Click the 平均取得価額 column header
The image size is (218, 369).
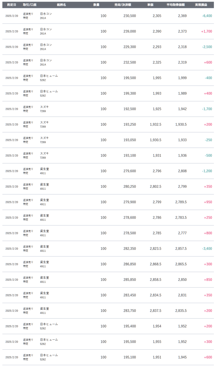click(x=175, y=5)
